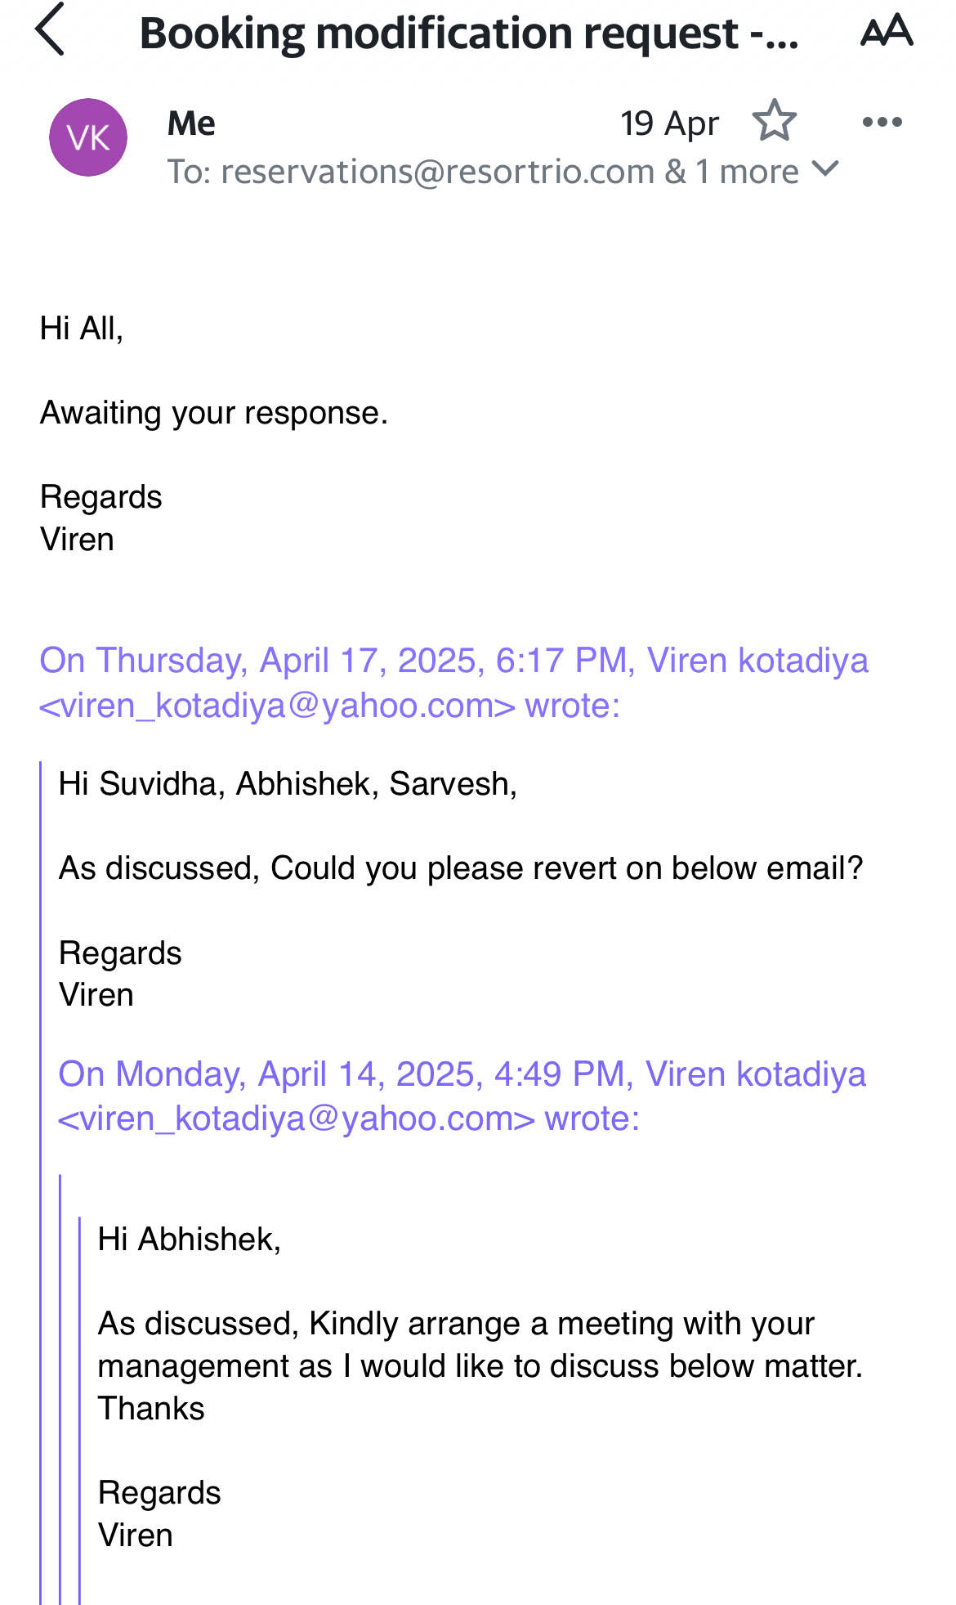Open the viren_kotadiya@yahoo.com link under April 17
Viewport: 956px width, 1605px height.
tap(278, 706)
